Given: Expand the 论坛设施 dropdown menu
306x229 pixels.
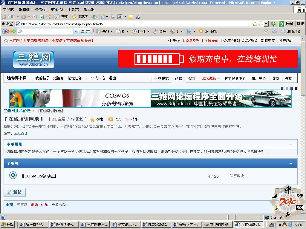Looking at the screenshot, I should coord(210,78).
